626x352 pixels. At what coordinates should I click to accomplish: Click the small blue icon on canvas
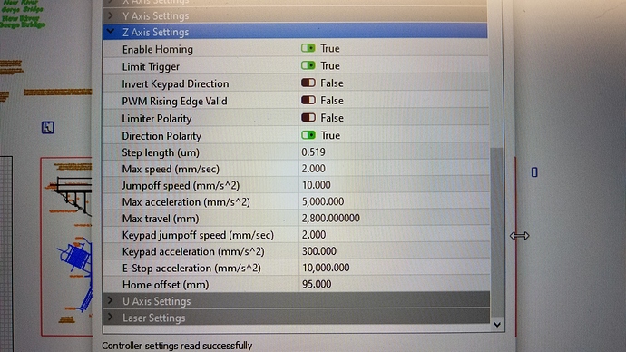(48, 128)
